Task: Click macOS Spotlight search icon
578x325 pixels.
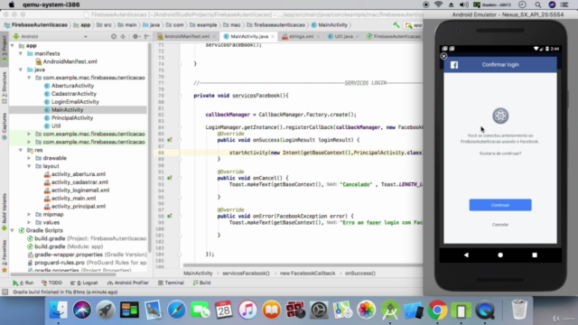Action: click(x=538, y=5)
